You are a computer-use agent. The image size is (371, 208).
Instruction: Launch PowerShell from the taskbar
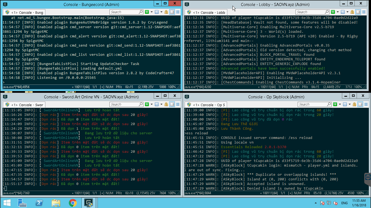[39, 203]
